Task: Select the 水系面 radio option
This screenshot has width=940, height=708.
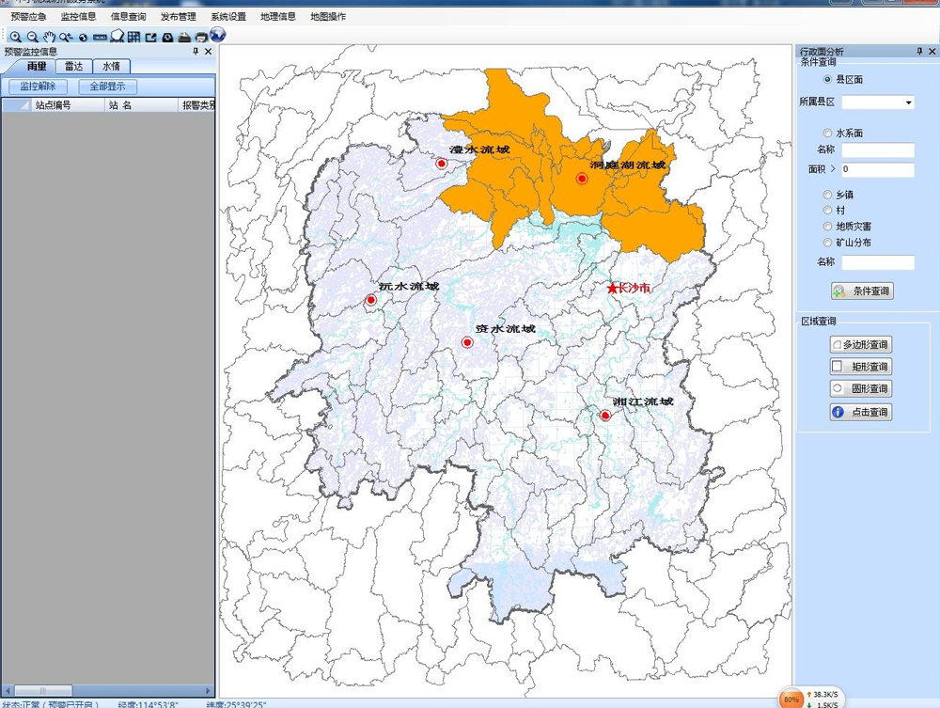Action: click(827, 134)
